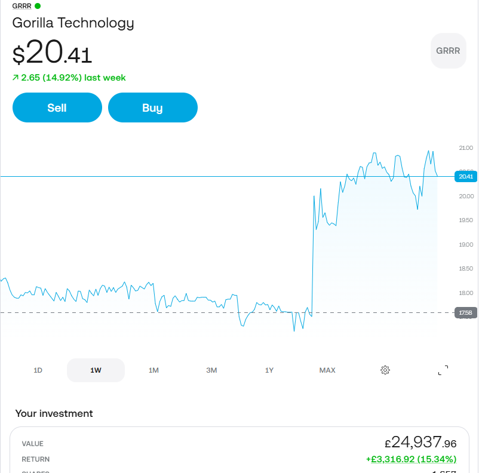Click the VALUE label
This screenshot has height=473, width=479.
[33, 444]
